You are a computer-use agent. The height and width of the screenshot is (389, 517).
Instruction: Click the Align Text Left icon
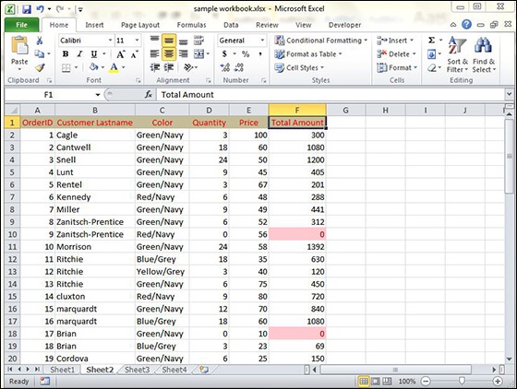pyautogui.click(x=155, y=53)
